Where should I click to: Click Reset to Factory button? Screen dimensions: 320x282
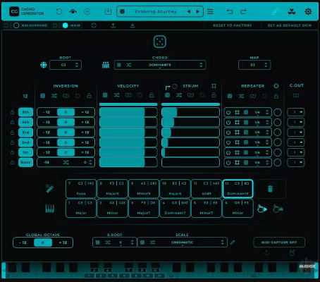coord(232,25)
